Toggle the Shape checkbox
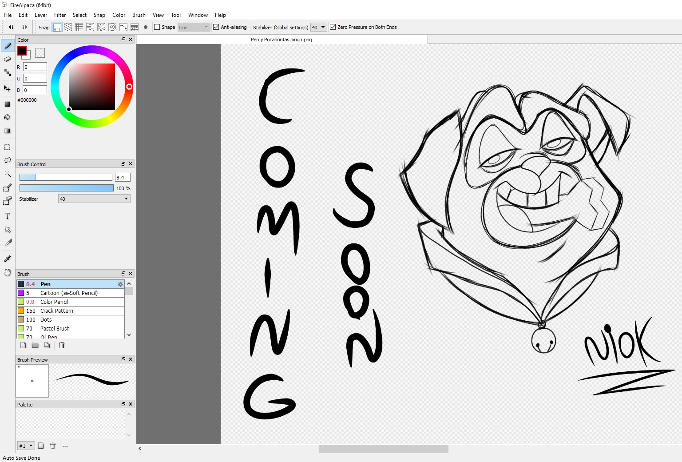The width and height of the screenshot is (682, 462). (x=157, y=27)
